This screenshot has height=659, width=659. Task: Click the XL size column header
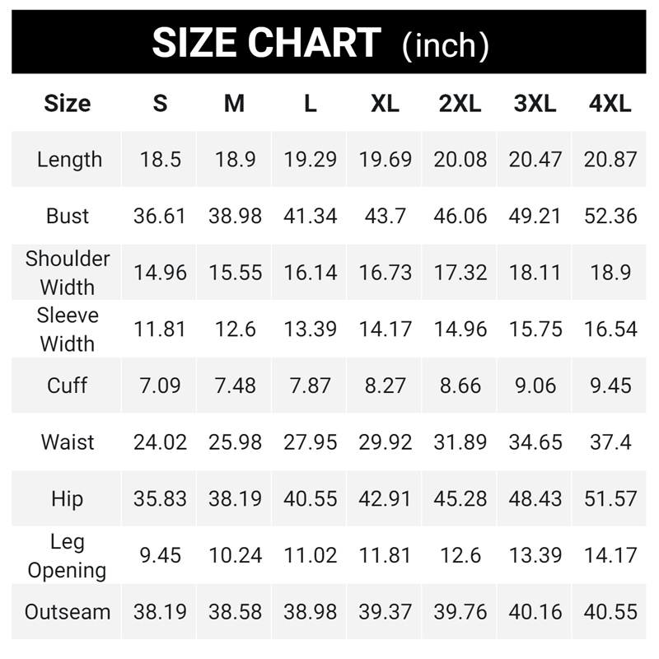coord(385,104)
